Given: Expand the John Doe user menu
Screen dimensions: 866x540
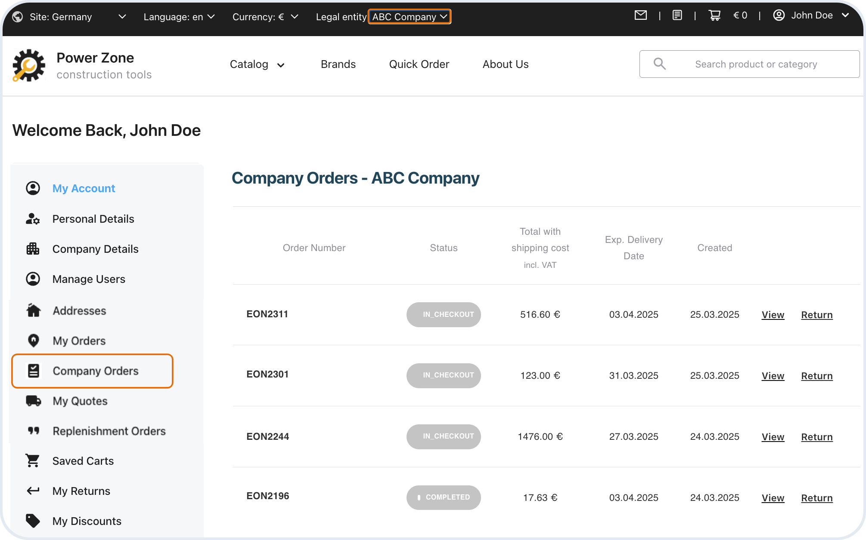Looking at the screenshot, I should click(x=811, y=15).
